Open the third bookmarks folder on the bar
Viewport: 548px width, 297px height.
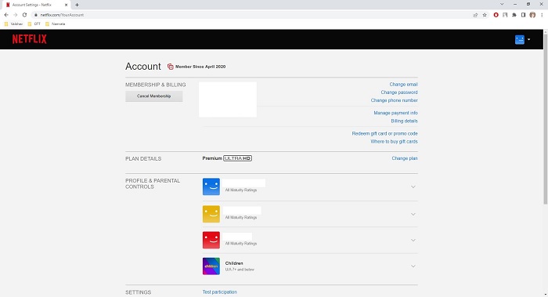click(56, 24)
